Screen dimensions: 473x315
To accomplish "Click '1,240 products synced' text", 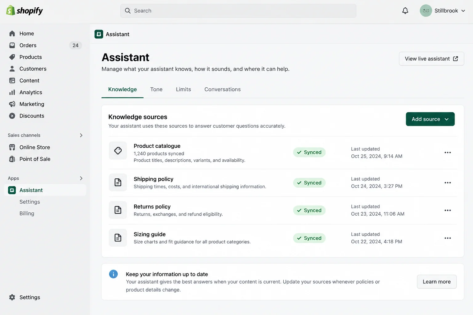I will [x=159, y=154].
